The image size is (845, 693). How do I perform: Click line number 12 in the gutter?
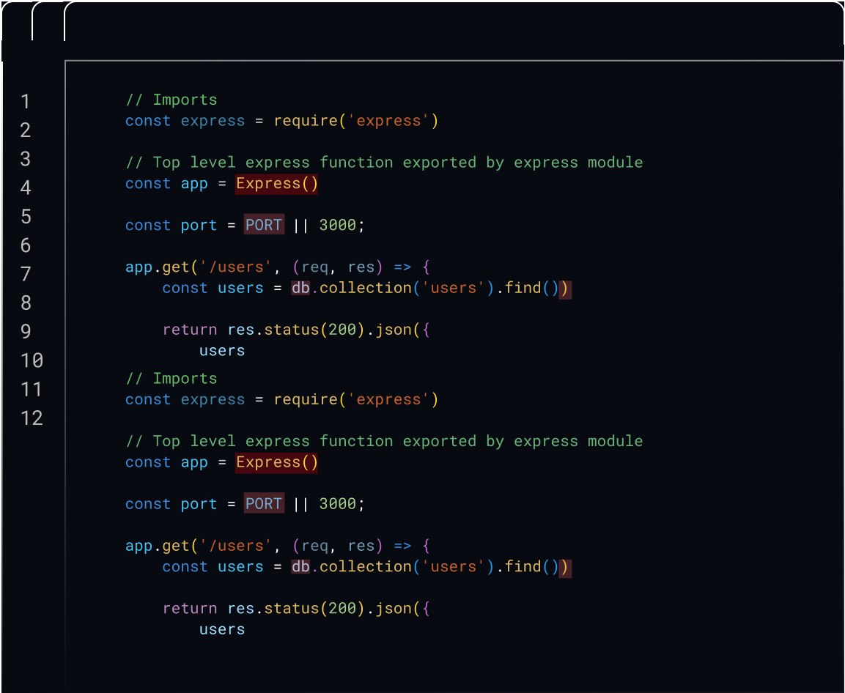click(x=32, y=418)
